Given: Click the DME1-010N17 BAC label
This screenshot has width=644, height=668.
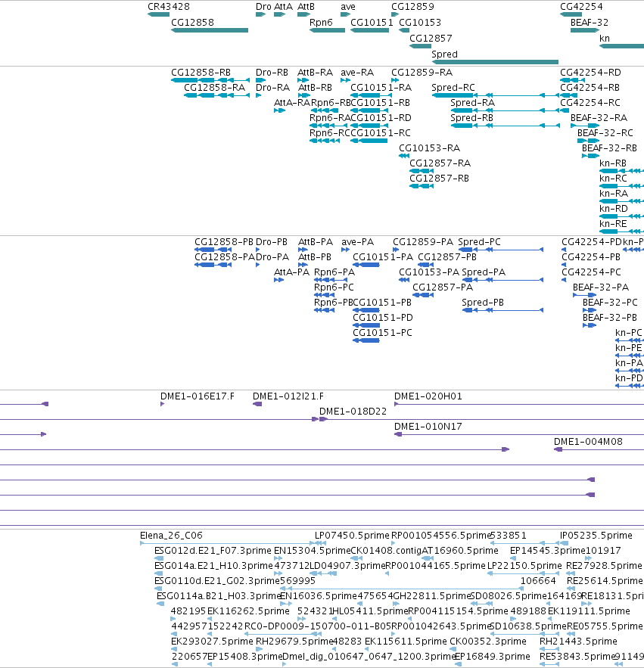Looking at the screenshot, I should [x=428, y=427].
